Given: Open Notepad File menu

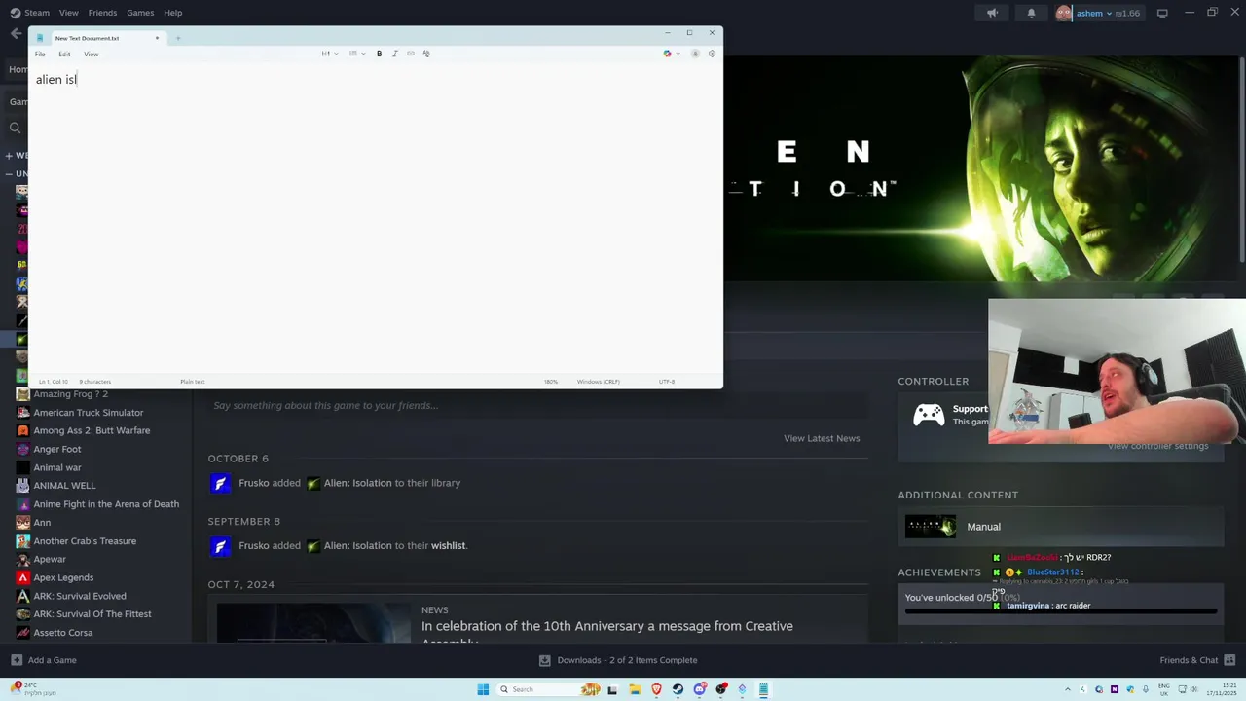Looking at the screenshot, I should (40, 54).
